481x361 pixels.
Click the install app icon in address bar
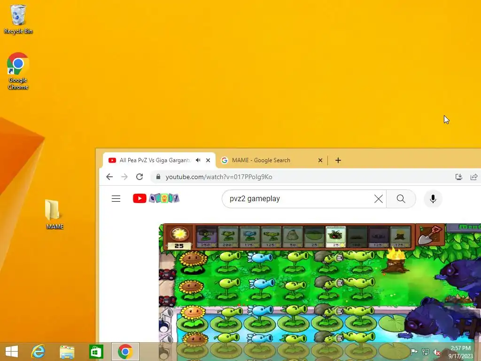coord(459,177)
